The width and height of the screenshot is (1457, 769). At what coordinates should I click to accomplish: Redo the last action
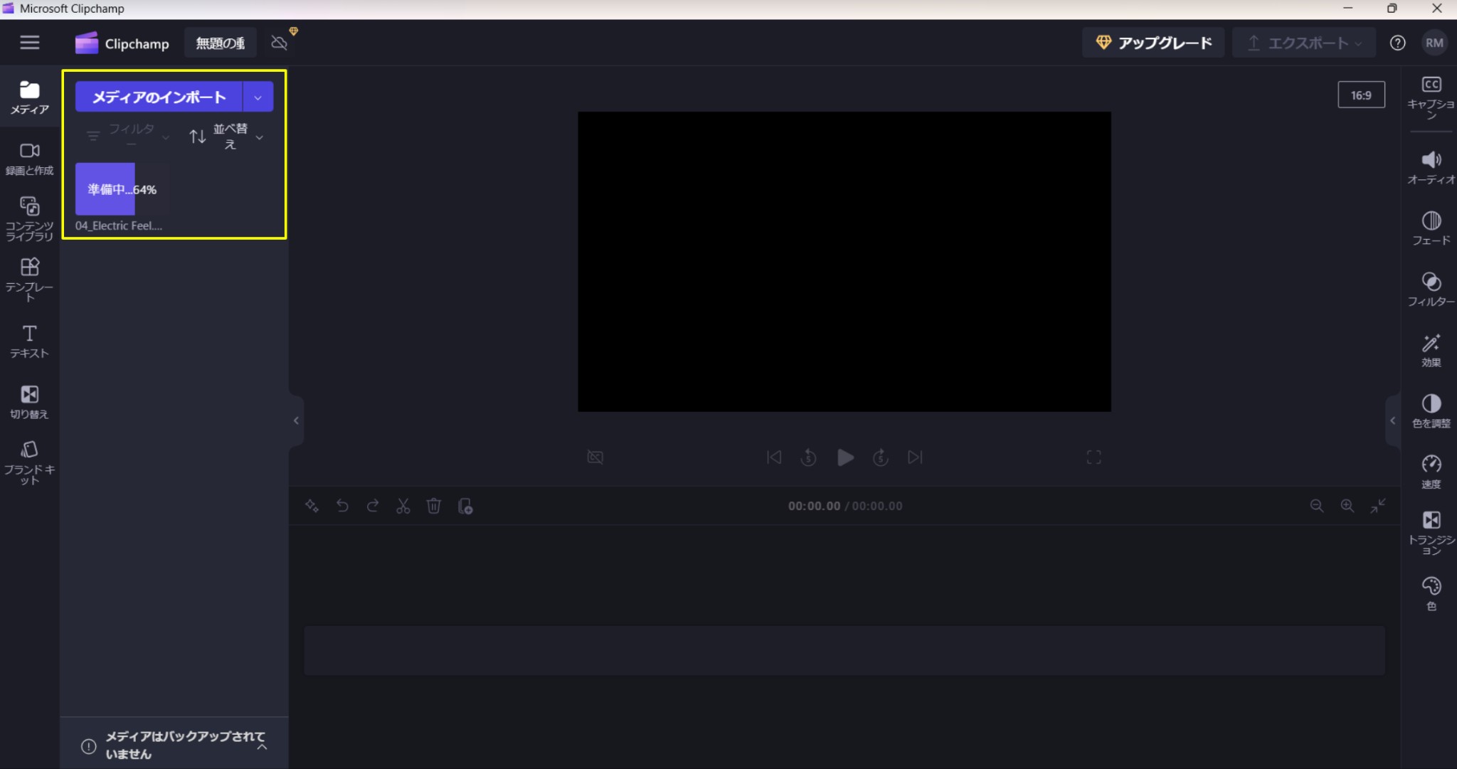tap(372, 506)
